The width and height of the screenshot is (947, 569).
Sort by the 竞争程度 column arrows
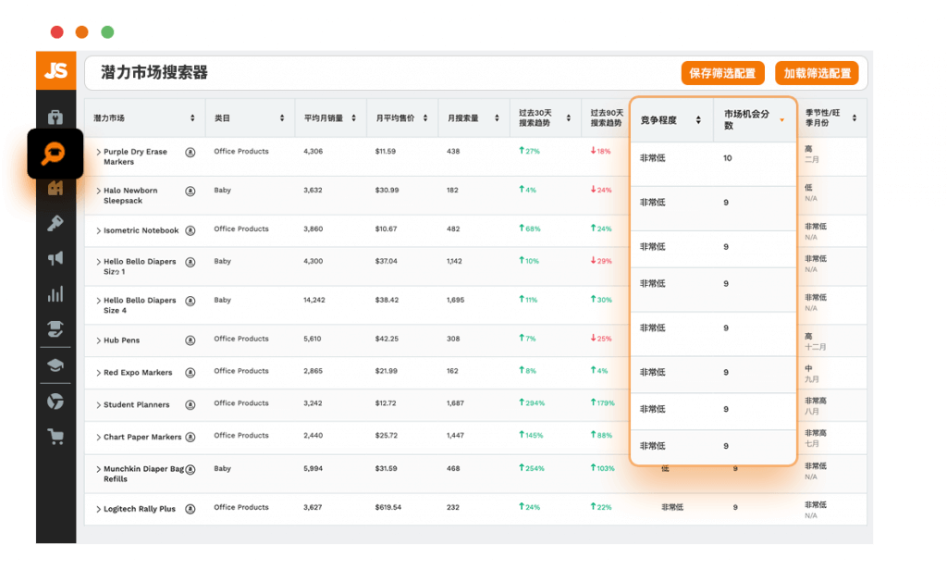pos(698,119)
